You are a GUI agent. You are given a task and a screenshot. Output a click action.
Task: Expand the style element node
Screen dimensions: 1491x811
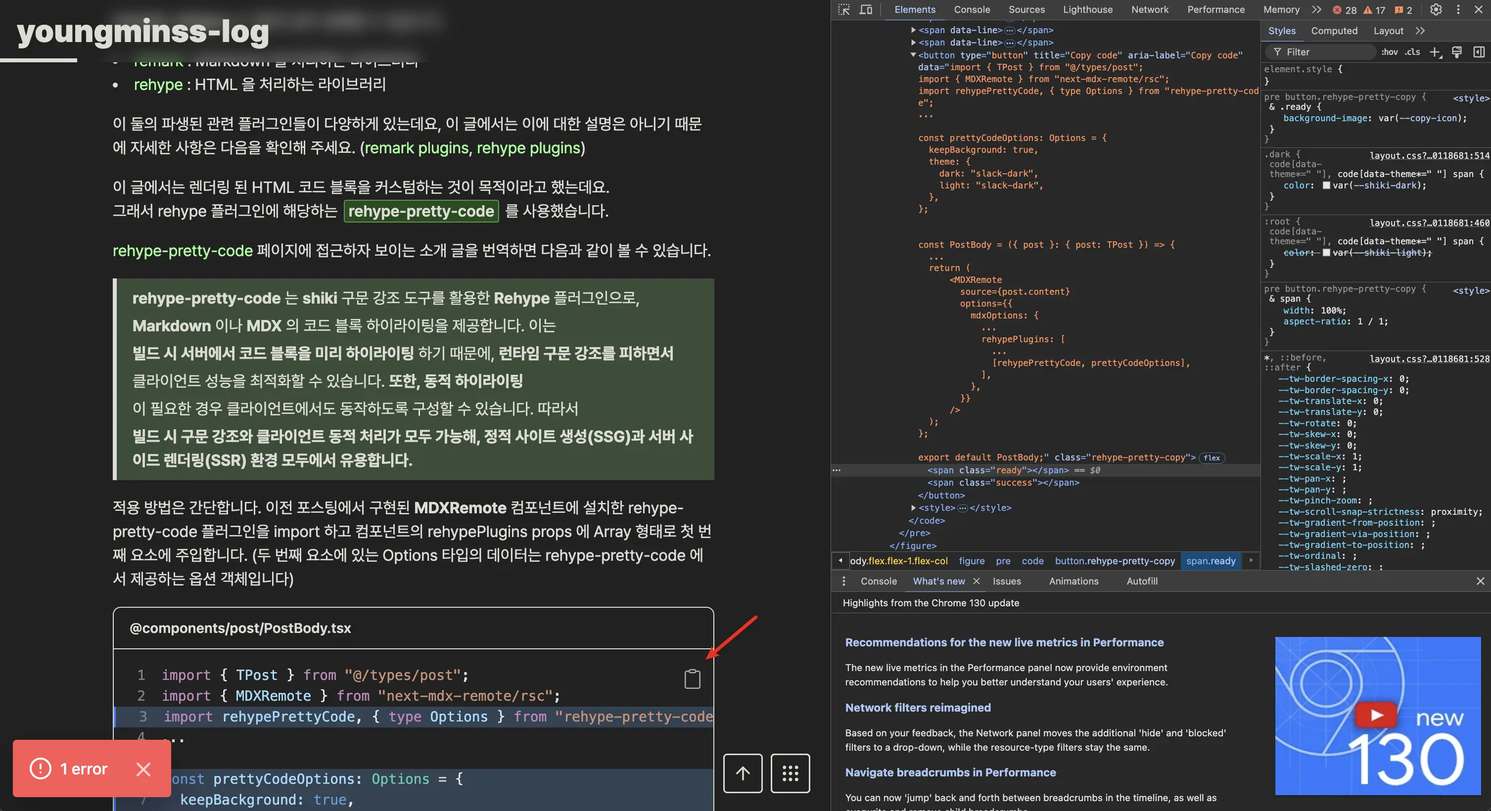913,508
